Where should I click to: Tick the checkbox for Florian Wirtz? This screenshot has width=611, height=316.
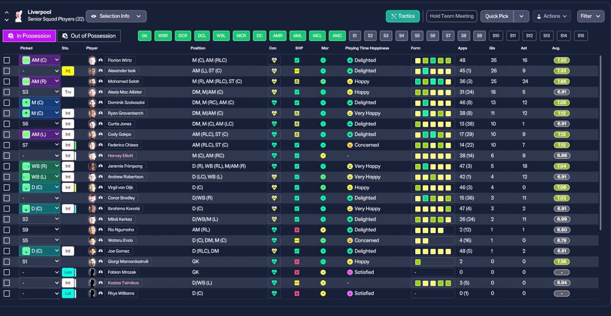[x=7, y=61]
